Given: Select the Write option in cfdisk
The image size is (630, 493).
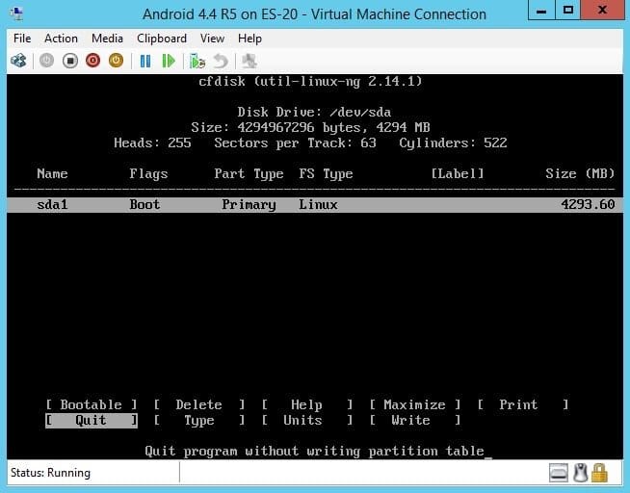Looking at the screenshot, I should [415, 421].
